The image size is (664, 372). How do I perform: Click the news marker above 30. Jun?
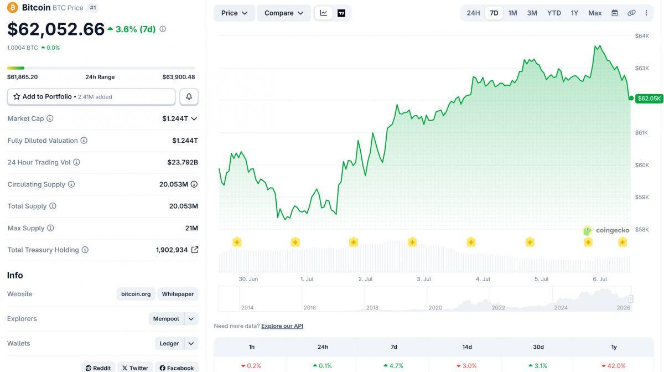point(237,242)
